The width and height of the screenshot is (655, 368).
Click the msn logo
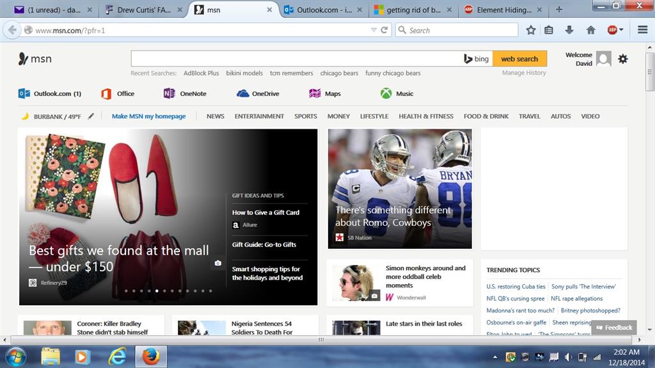point(35,59)
